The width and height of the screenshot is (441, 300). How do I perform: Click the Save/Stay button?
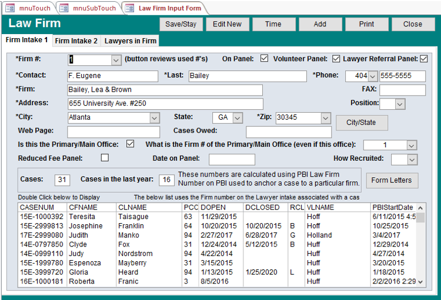[x=181, y=24]
